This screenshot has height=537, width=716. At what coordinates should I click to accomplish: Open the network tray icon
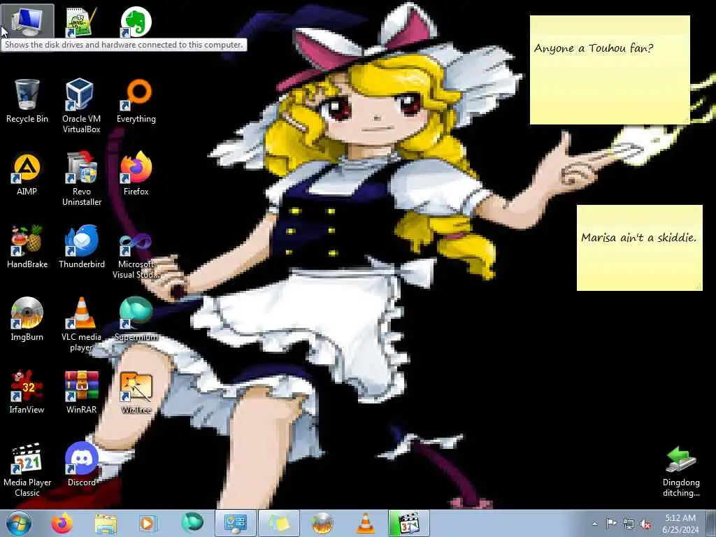point(629,524)
